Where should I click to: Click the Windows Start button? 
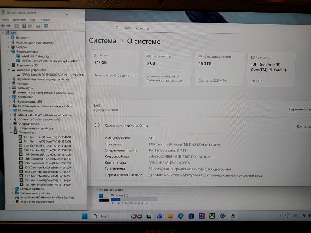tap(85, 216)
